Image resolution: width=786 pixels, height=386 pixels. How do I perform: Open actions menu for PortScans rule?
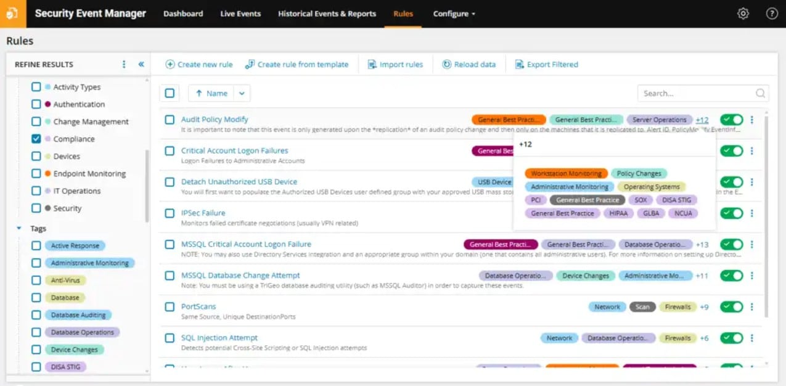click(x=752, y=306)
